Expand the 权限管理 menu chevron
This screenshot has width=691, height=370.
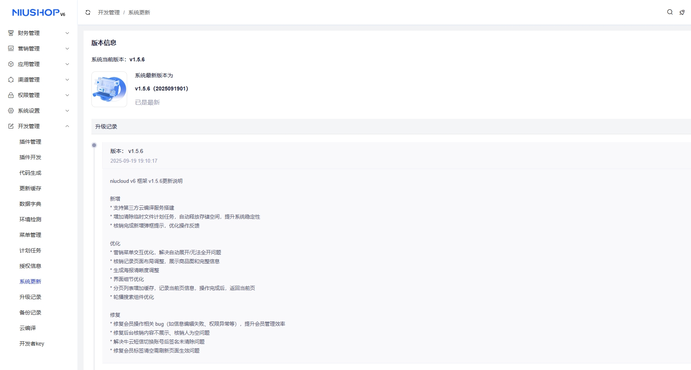tap(67, 95)
